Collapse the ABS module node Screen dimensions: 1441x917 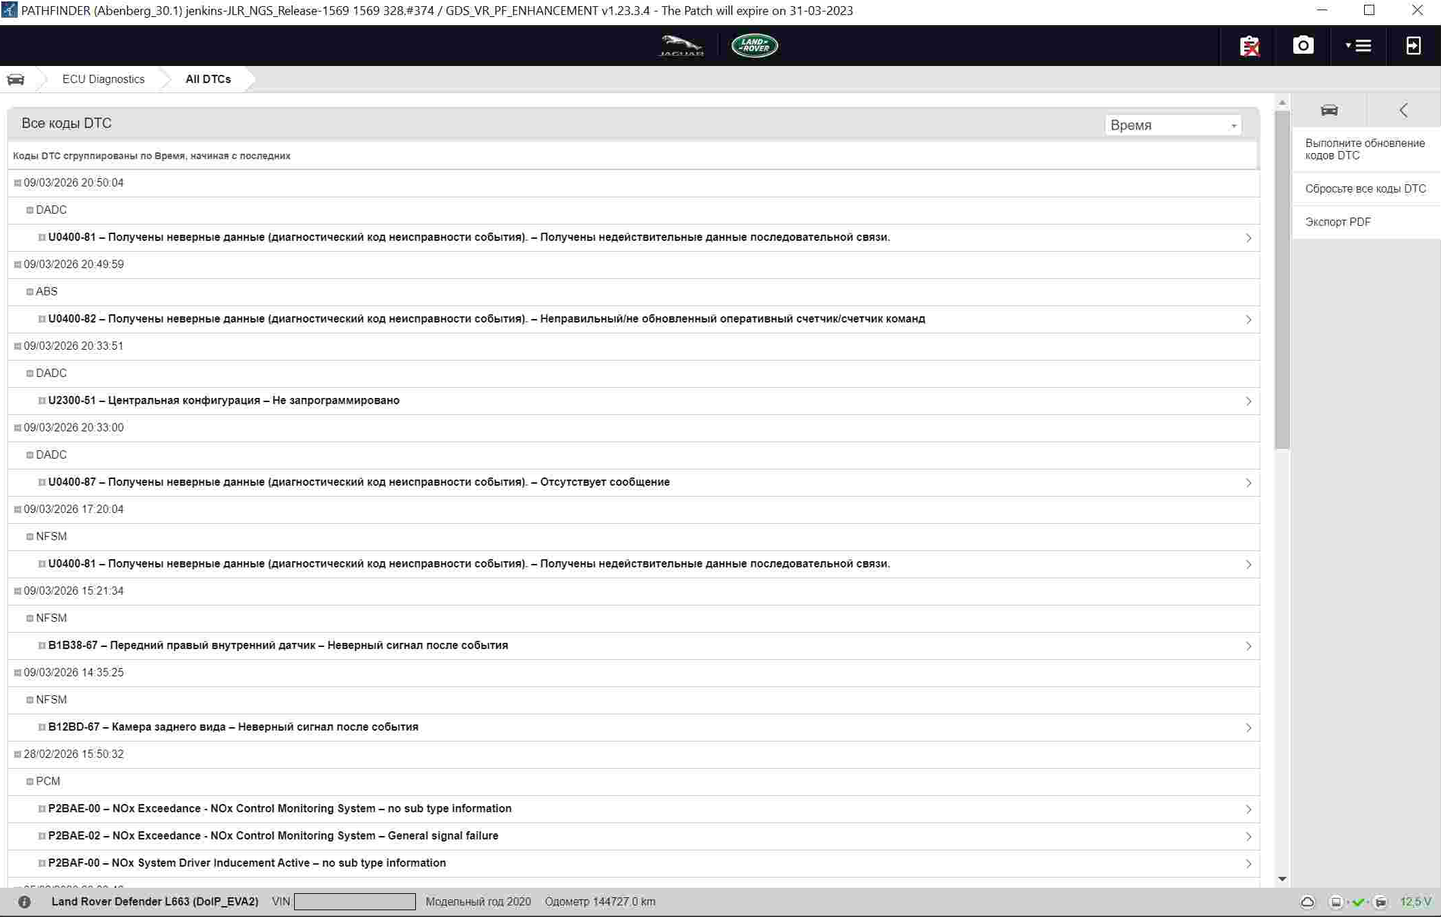tap(30, 292)
